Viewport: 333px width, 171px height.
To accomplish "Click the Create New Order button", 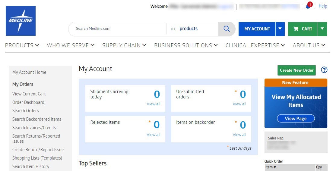I will coord(297,70).
